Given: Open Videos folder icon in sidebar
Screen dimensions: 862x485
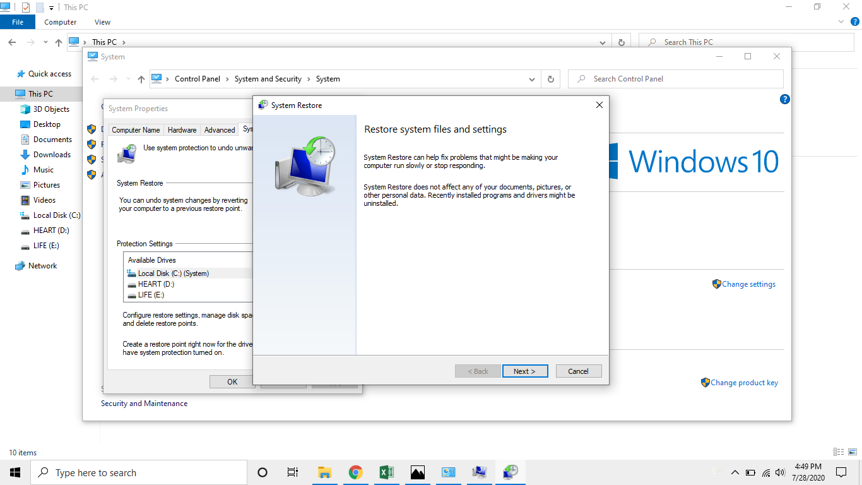Looking at the screenshot, I should (25, 200).
